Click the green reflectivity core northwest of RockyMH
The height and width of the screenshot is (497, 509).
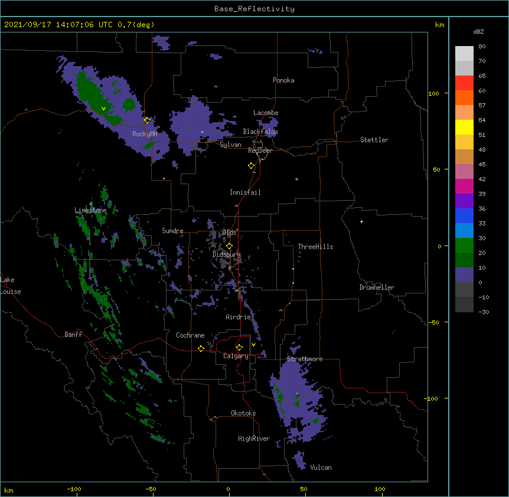pos(93,94)
